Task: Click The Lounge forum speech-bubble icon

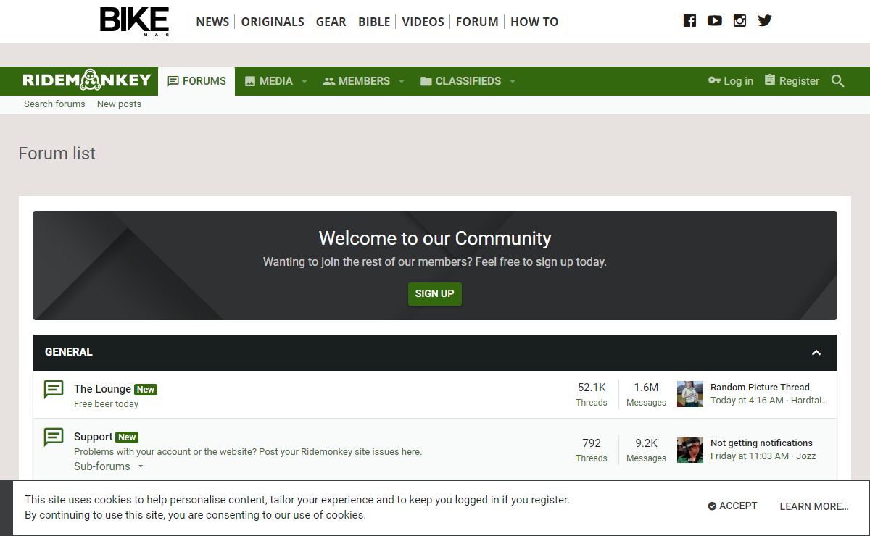Action: tap(54, 389)
